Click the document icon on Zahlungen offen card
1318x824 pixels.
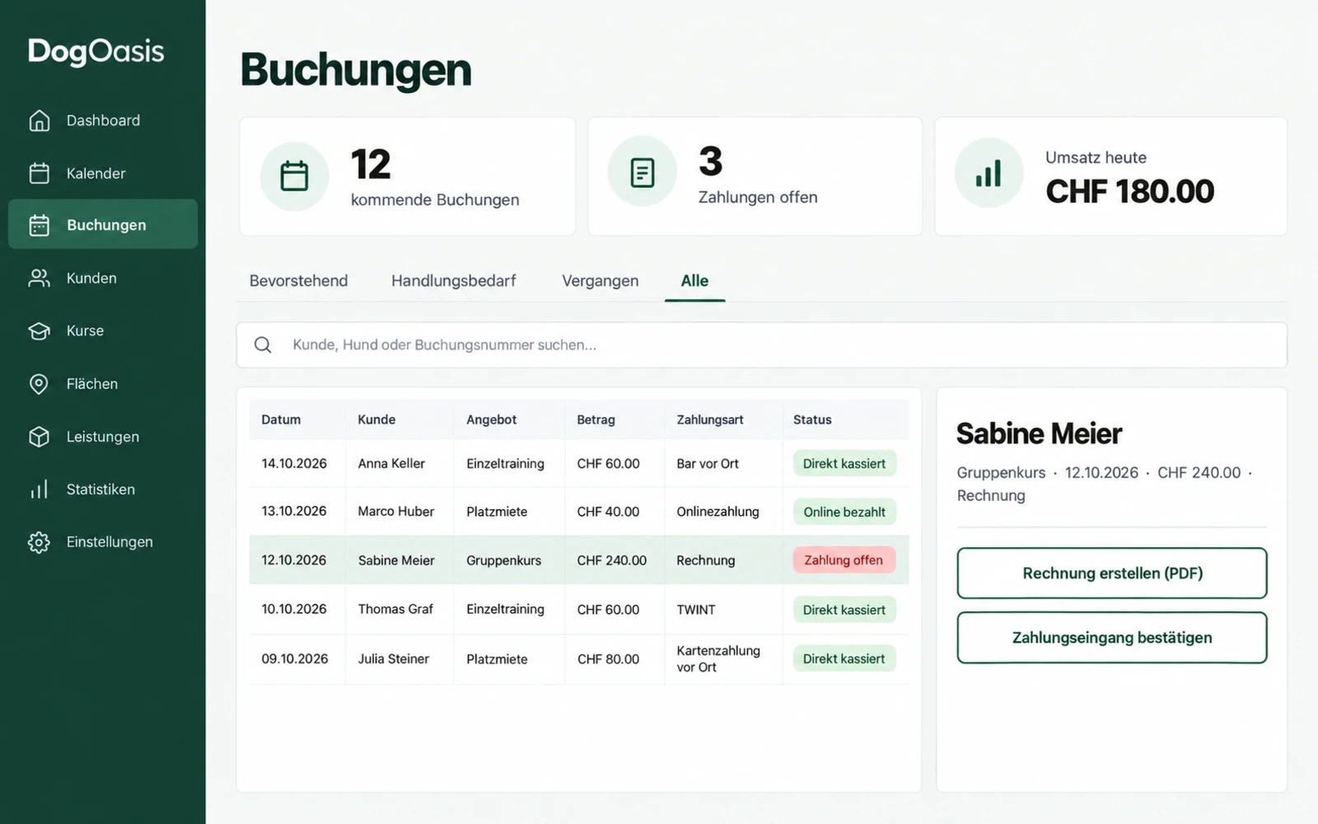click(642, 172)
